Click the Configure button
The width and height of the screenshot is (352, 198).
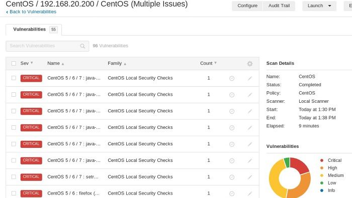click(x=247, y=6)
